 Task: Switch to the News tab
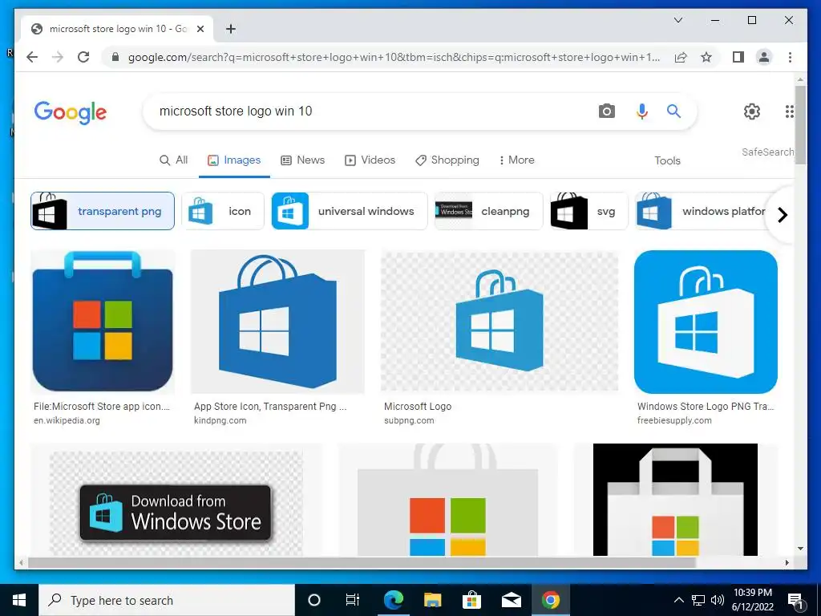point(302,160)
